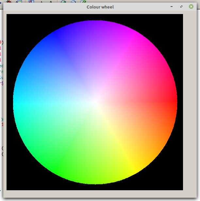Click the blue help question mark icon
Viewport: 200px width, 201px height.
coord(73,2)
